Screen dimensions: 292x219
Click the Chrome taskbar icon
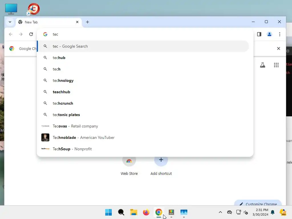coord(159,212)
